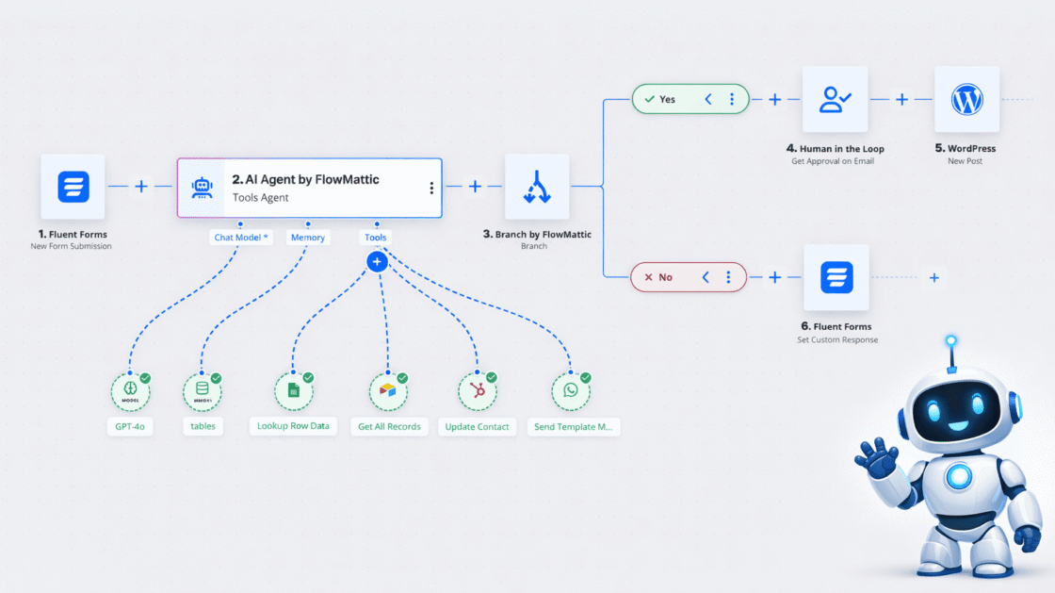
Task: Select the GPT-4o model icon
Action: [129, 391]
